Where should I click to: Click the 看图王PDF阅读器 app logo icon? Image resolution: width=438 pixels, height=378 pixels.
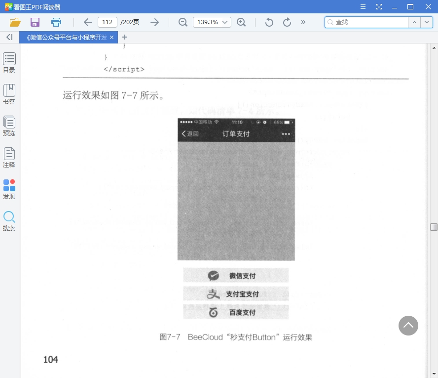click(8, 7)
